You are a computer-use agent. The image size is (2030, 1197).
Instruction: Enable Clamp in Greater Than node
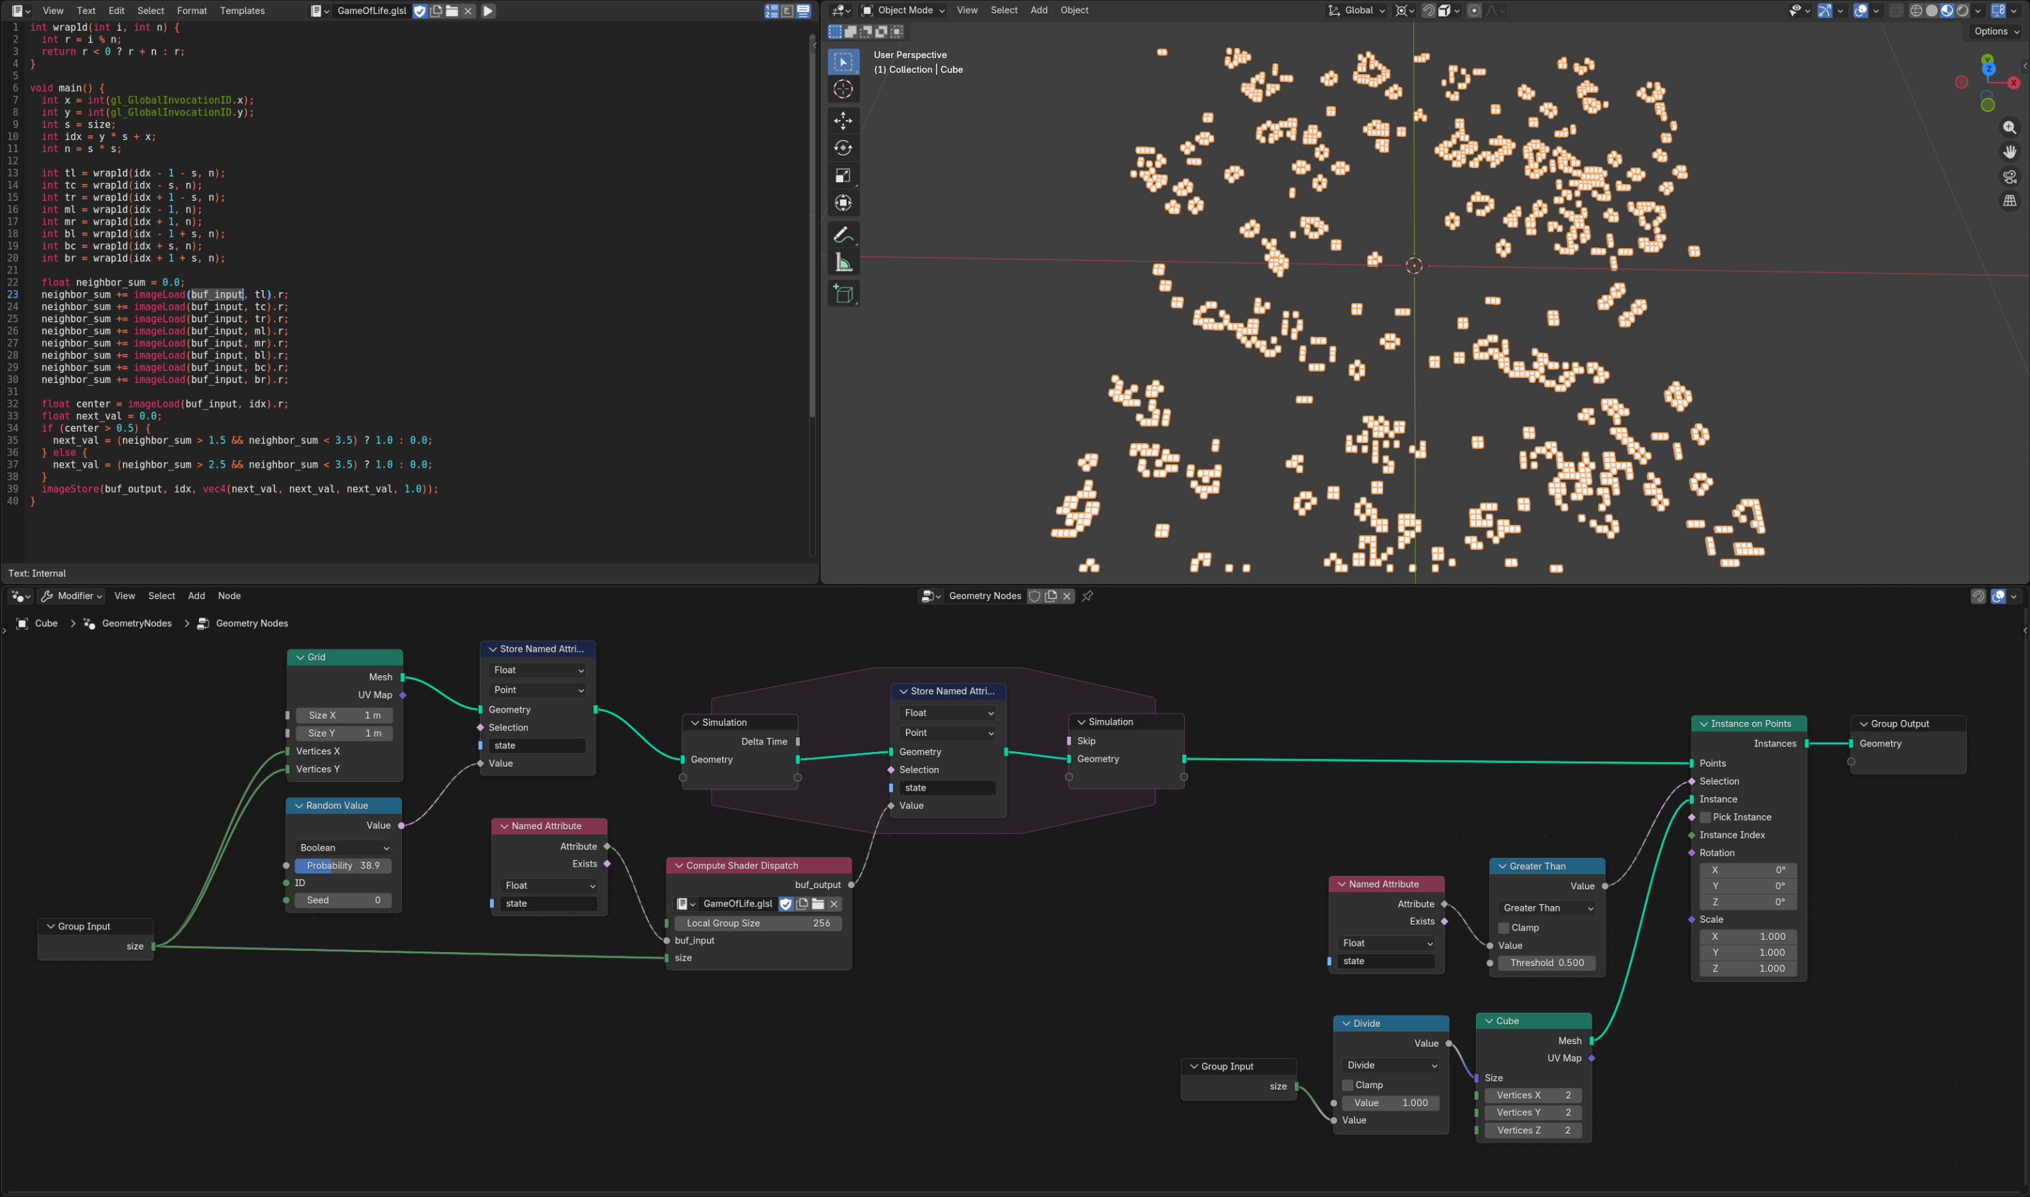(1504, 927)
